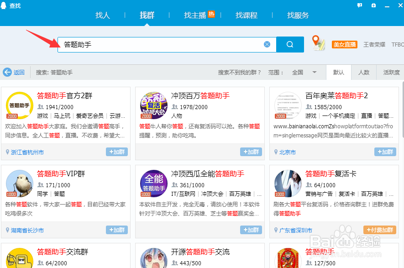Click the blue search magnifier button
This screenshot has width=404, height=268.
click(x=290, y=44)
